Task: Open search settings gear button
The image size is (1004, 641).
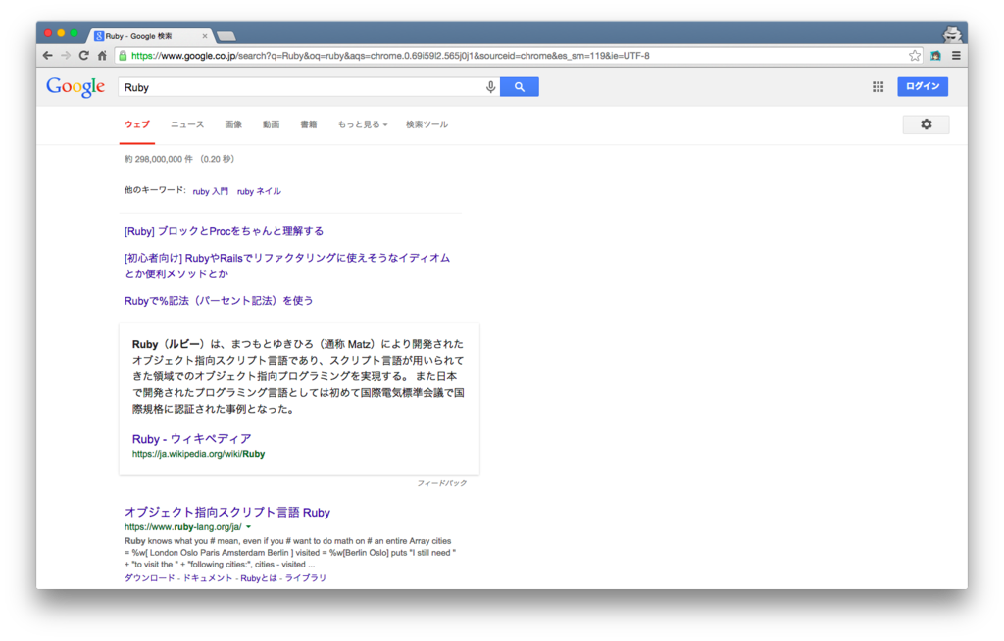Action: (x=926, y=124)
